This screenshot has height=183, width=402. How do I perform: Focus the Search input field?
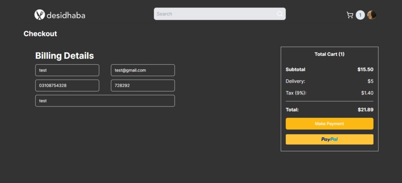pos(220,14)
